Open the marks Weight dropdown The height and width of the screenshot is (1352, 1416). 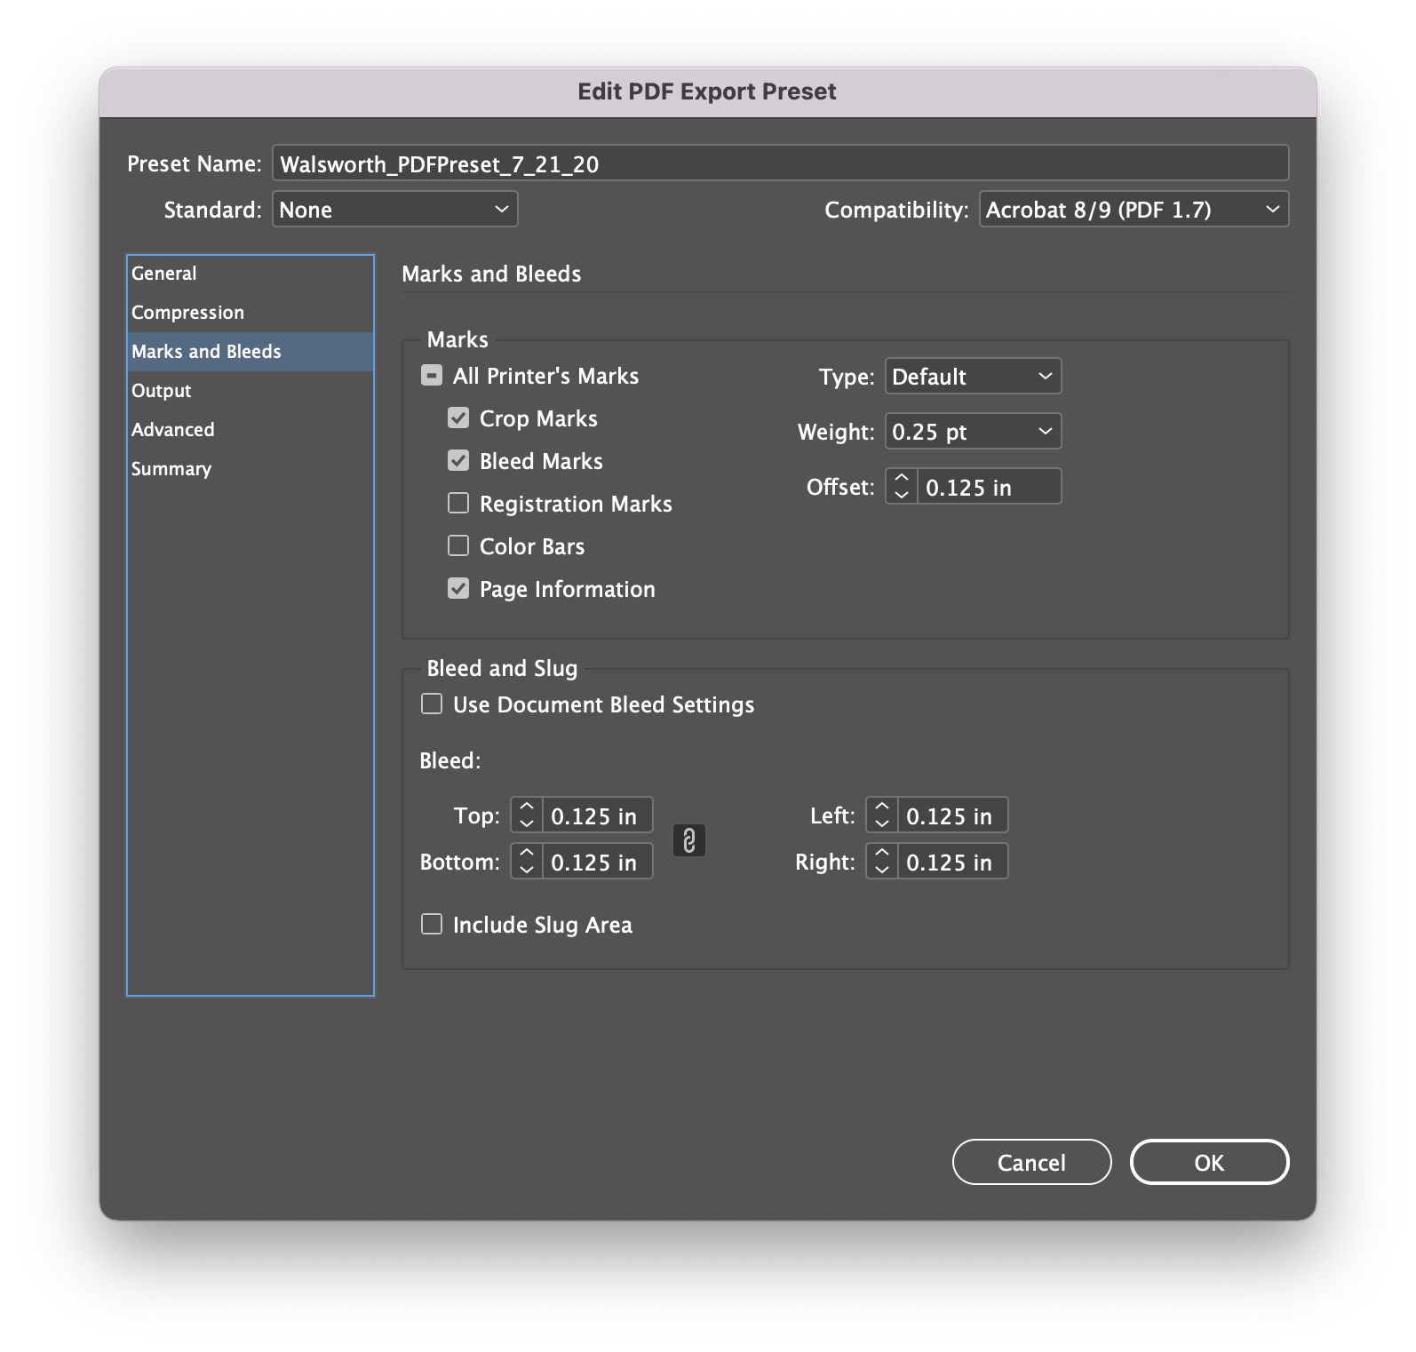click(x=973, y=432)
